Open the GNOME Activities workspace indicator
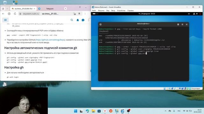This screenshot has width=204, height=114. (95, 14)
